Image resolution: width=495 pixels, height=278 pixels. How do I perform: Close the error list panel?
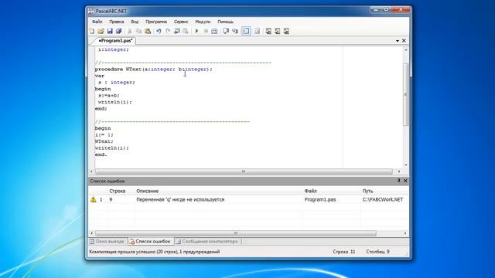(x=405, y=181)
